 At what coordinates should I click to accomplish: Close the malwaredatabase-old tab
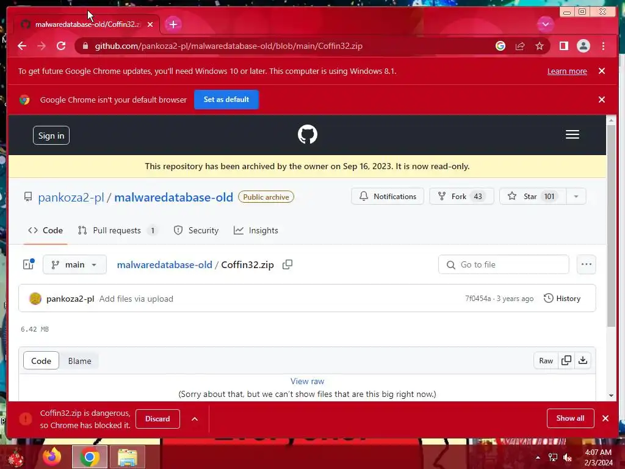(x=150, y=24)
